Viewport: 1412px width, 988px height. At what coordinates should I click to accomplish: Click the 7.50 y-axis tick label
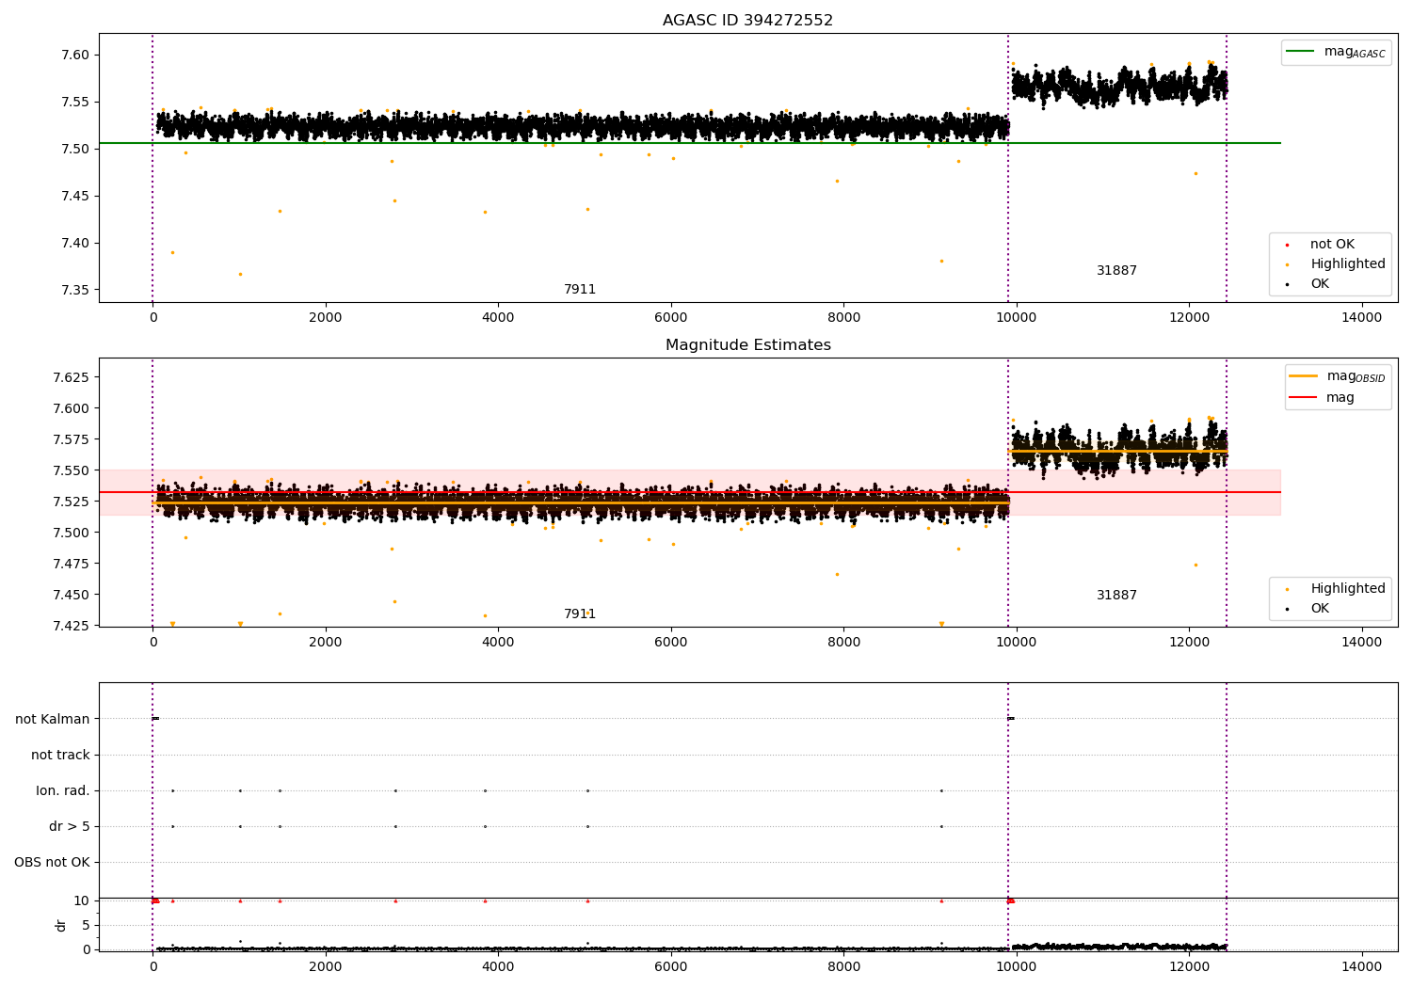click(76, 149)
